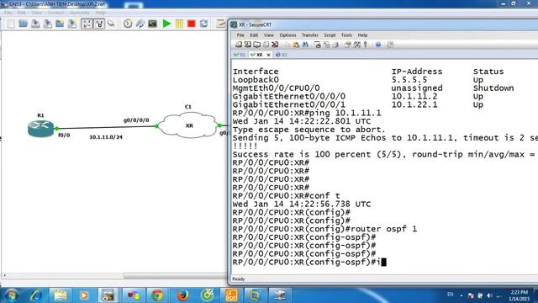Switch to R1 session tab
Image resolution: width=538 pixels, height=303 pixels.
point(240,55)
